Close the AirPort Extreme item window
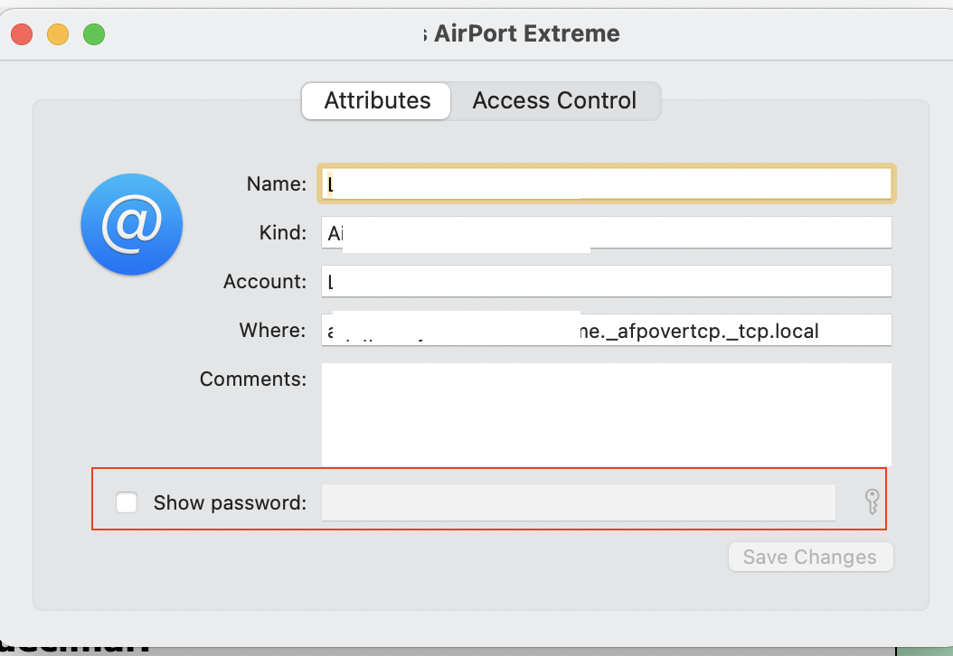 [21, 33]
